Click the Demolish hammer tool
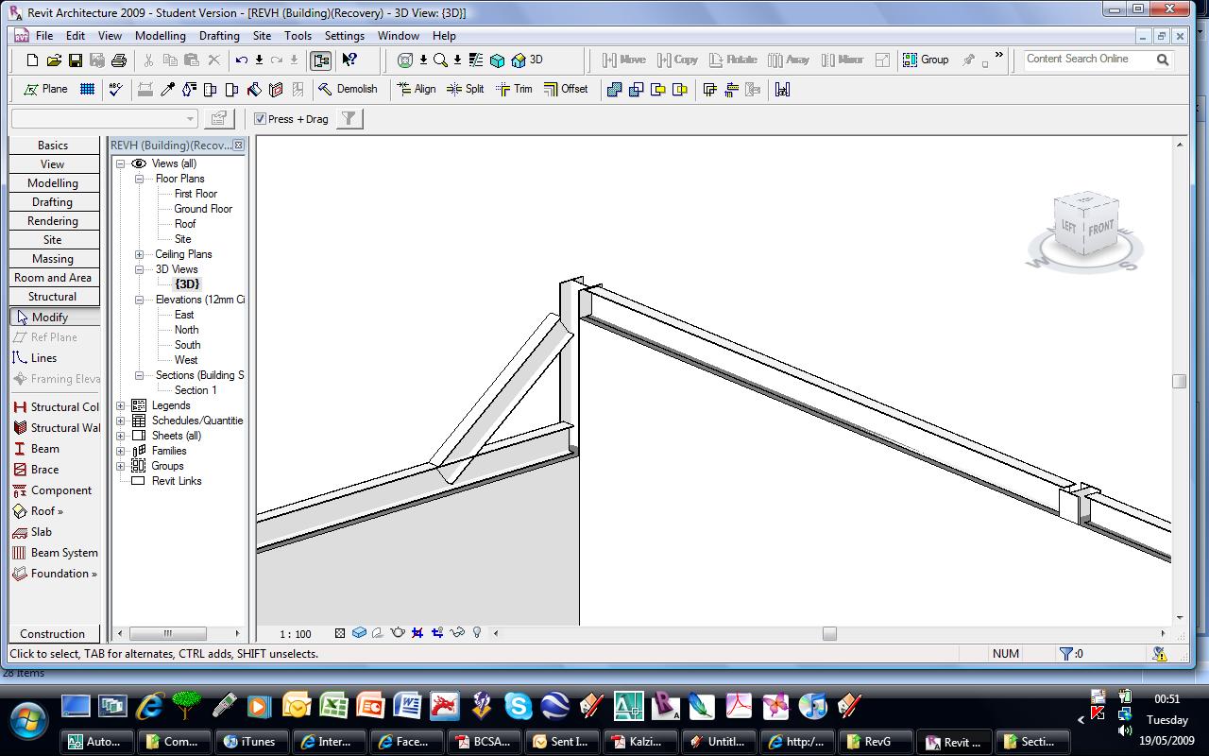 (348, 89)
